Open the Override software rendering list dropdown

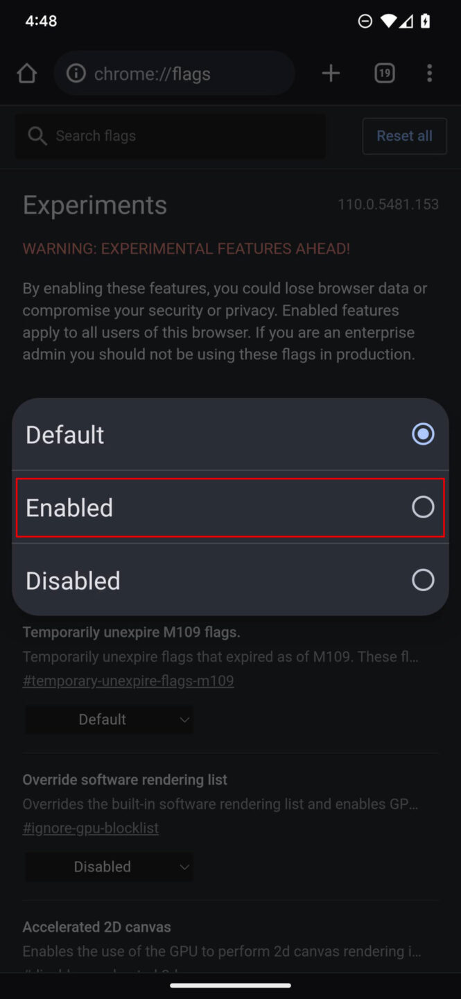tap(109, 866)
